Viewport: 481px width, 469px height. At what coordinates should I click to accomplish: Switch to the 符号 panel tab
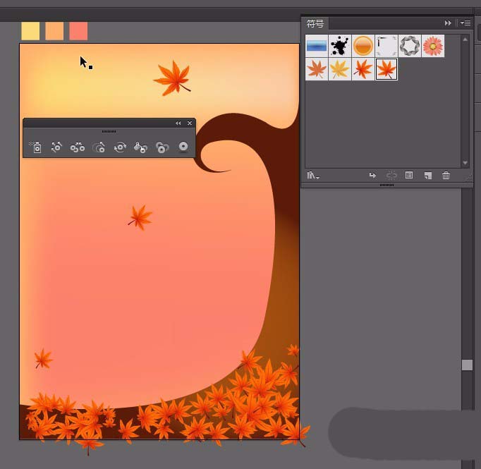(315, 23)
